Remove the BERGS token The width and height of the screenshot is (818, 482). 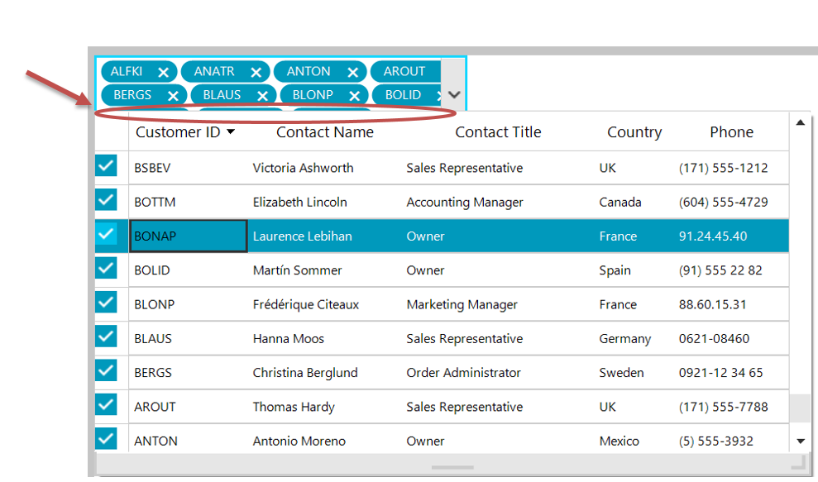tap(173, 96)
